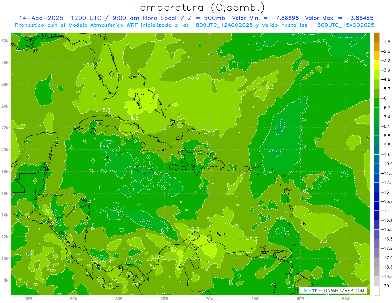
Task: Click the '14N' latitude axis label
Action: click(x=6, y=215)
